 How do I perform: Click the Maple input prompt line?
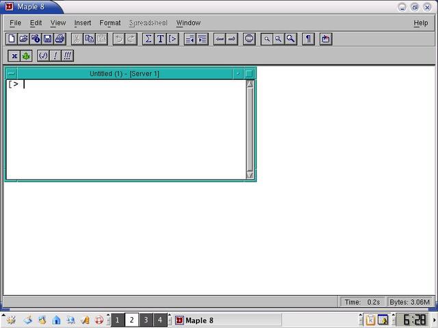pyautogui.click(x=126, y=84)
